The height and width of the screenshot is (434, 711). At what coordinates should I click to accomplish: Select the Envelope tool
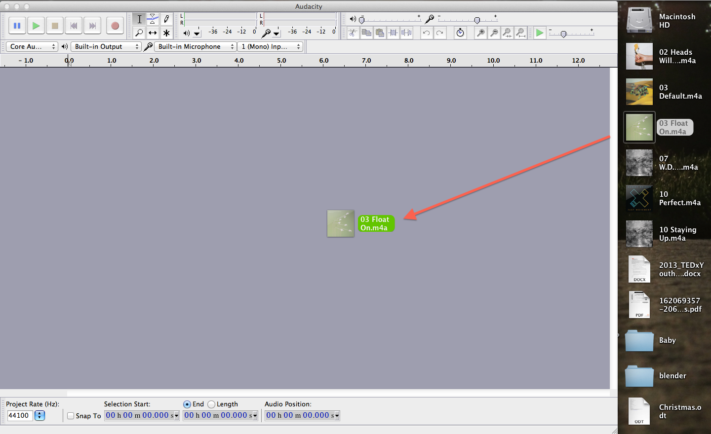(x=153, y=19)
